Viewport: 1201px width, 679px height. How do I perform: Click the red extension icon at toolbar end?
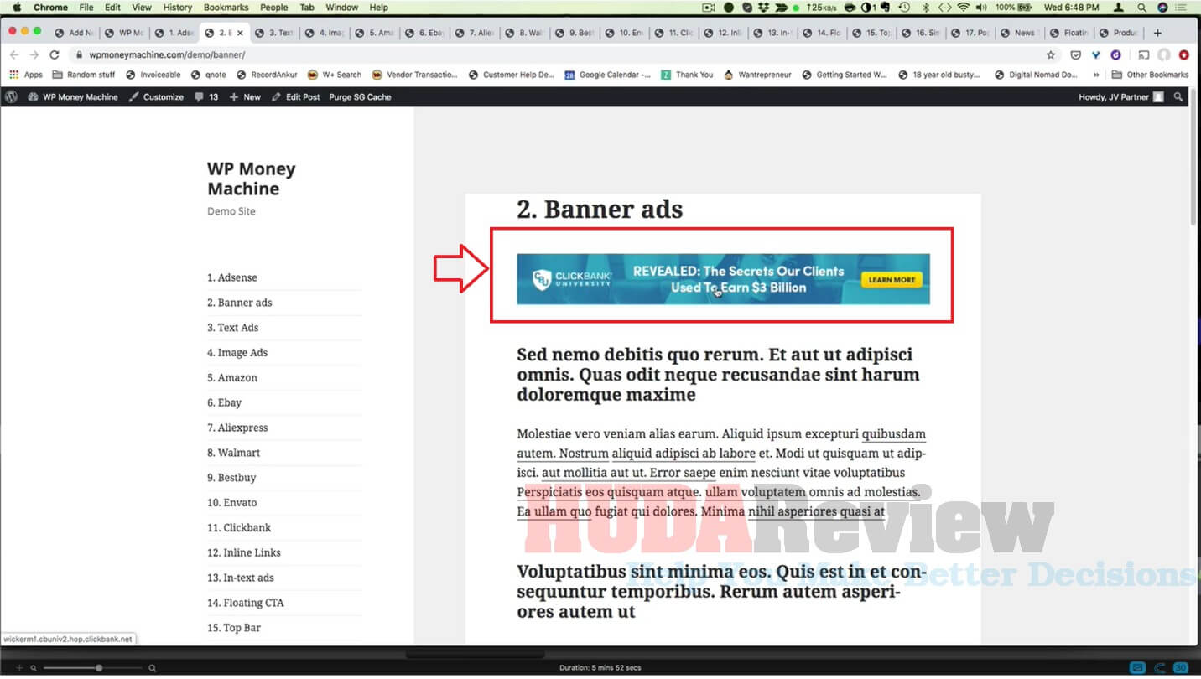tap(1184, 54)
